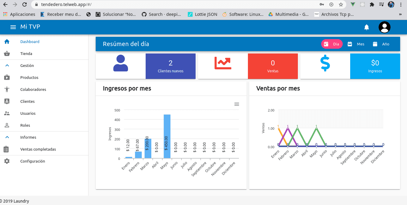Click the Clientes nuevos blue card
Image resolution: width=407 pixels, height=205 pixels.
click(x=170, y=66)
